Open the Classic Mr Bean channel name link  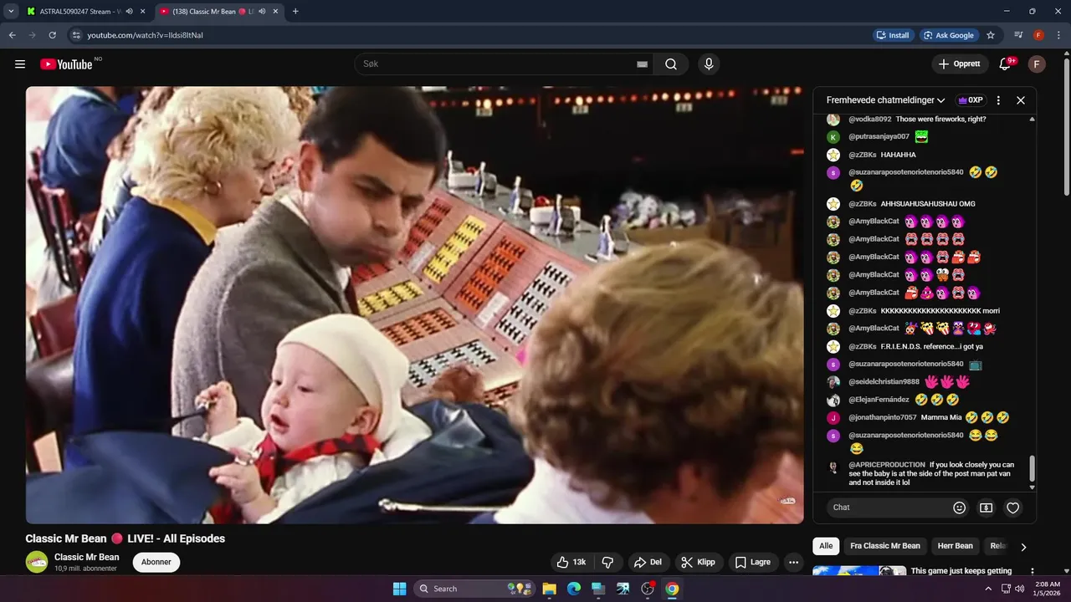(87, 557)
